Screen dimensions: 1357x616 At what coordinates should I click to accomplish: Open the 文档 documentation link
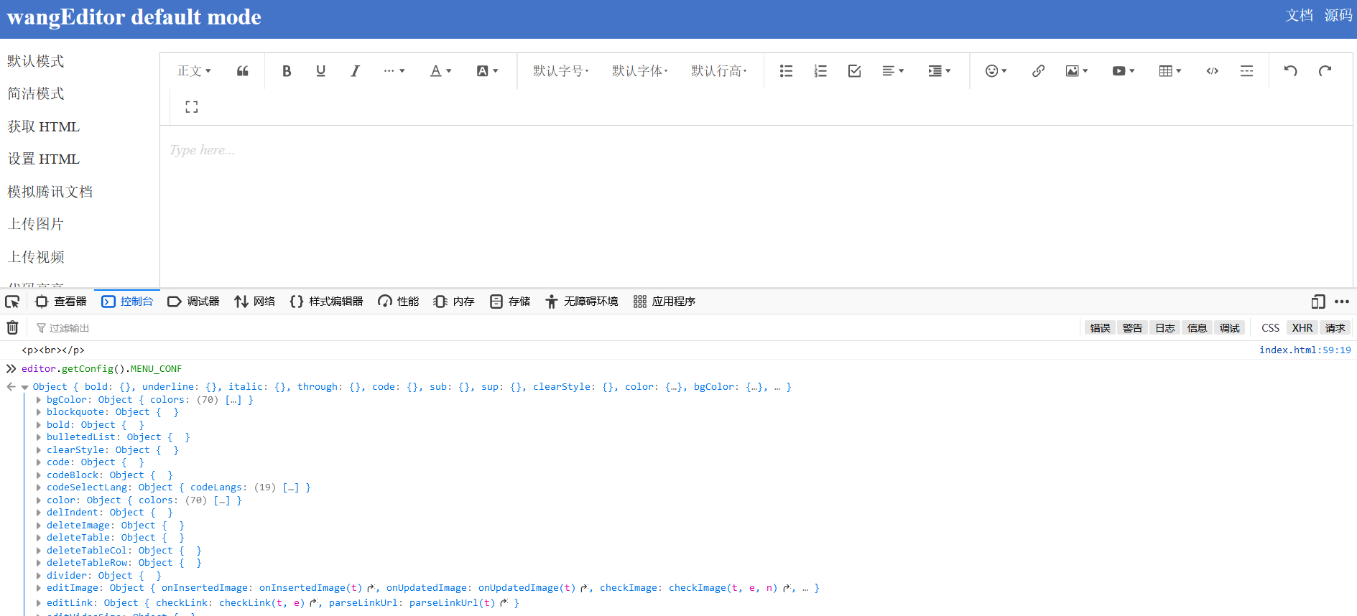click(x=1299, y=16)
